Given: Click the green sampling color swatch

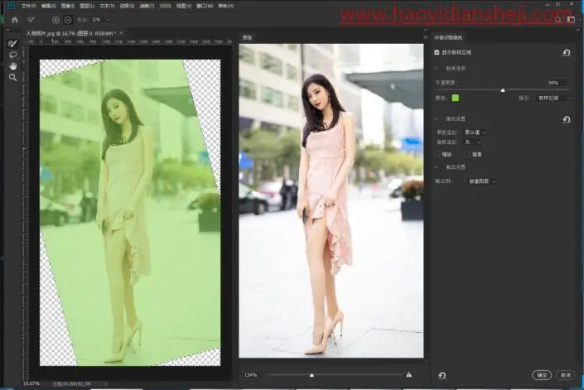Looking at the screenshot, I should click(455, 98).
